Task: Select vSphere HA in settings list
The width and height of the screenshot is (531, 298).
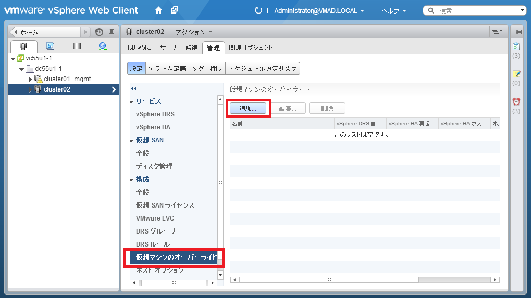Action: tap(153, 127)
